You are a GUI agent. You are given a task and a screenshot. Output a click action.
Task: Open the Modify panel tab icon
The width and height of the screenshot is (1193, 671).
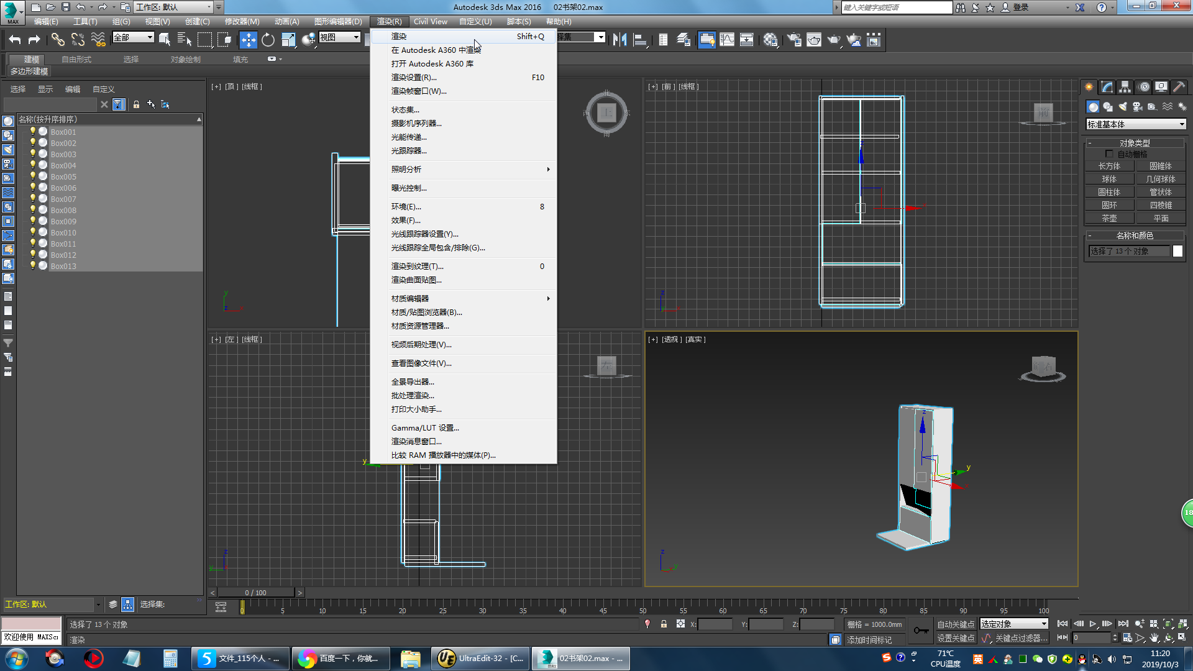tap(1107, 87)
